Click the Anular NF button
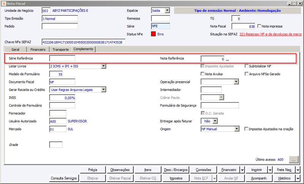 231,178
